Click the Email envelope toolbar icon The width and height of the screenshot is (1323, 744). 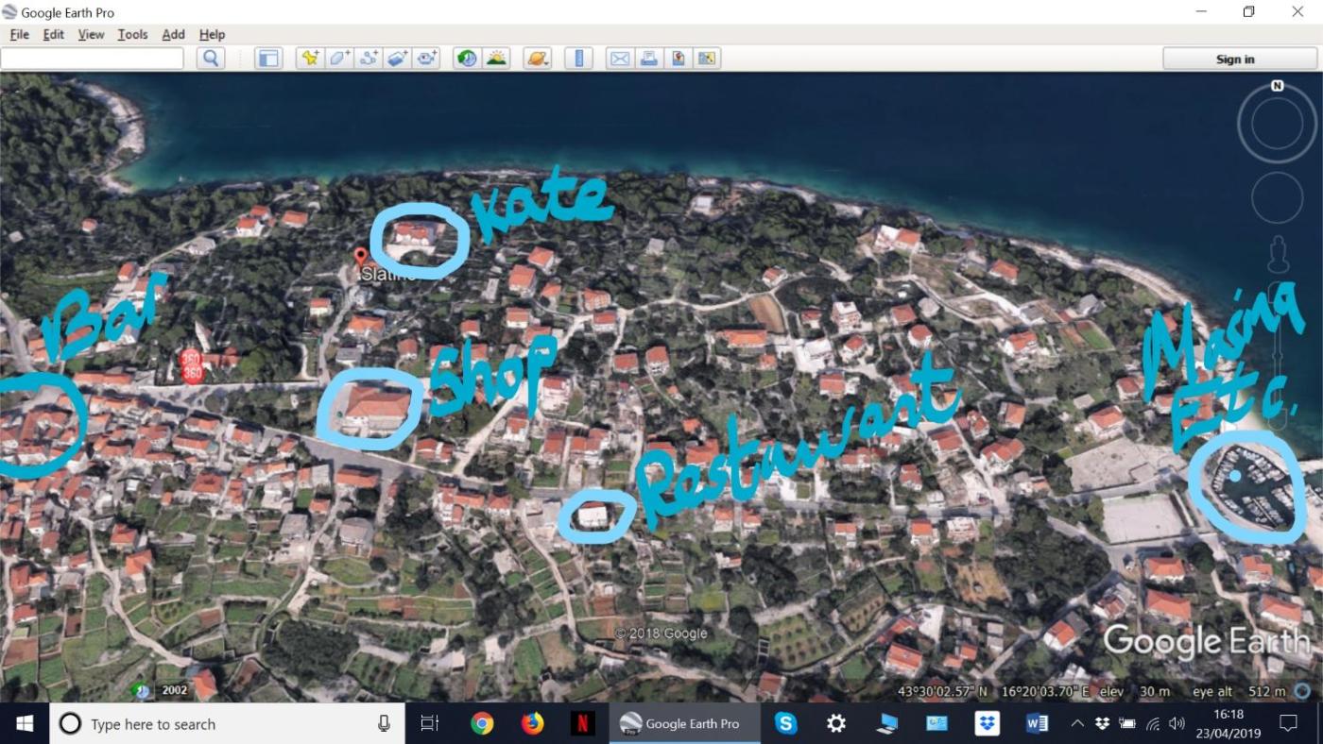coord(620,59)
